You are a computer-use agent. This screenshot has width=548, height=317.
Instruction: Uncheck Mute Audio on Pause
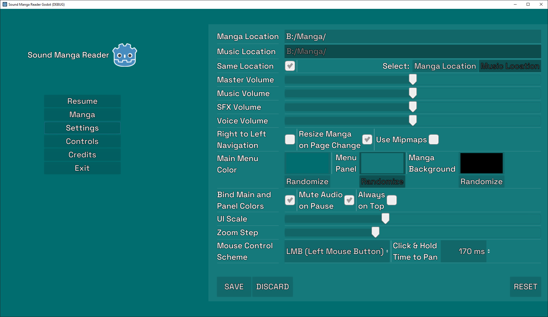pos(349,200)
